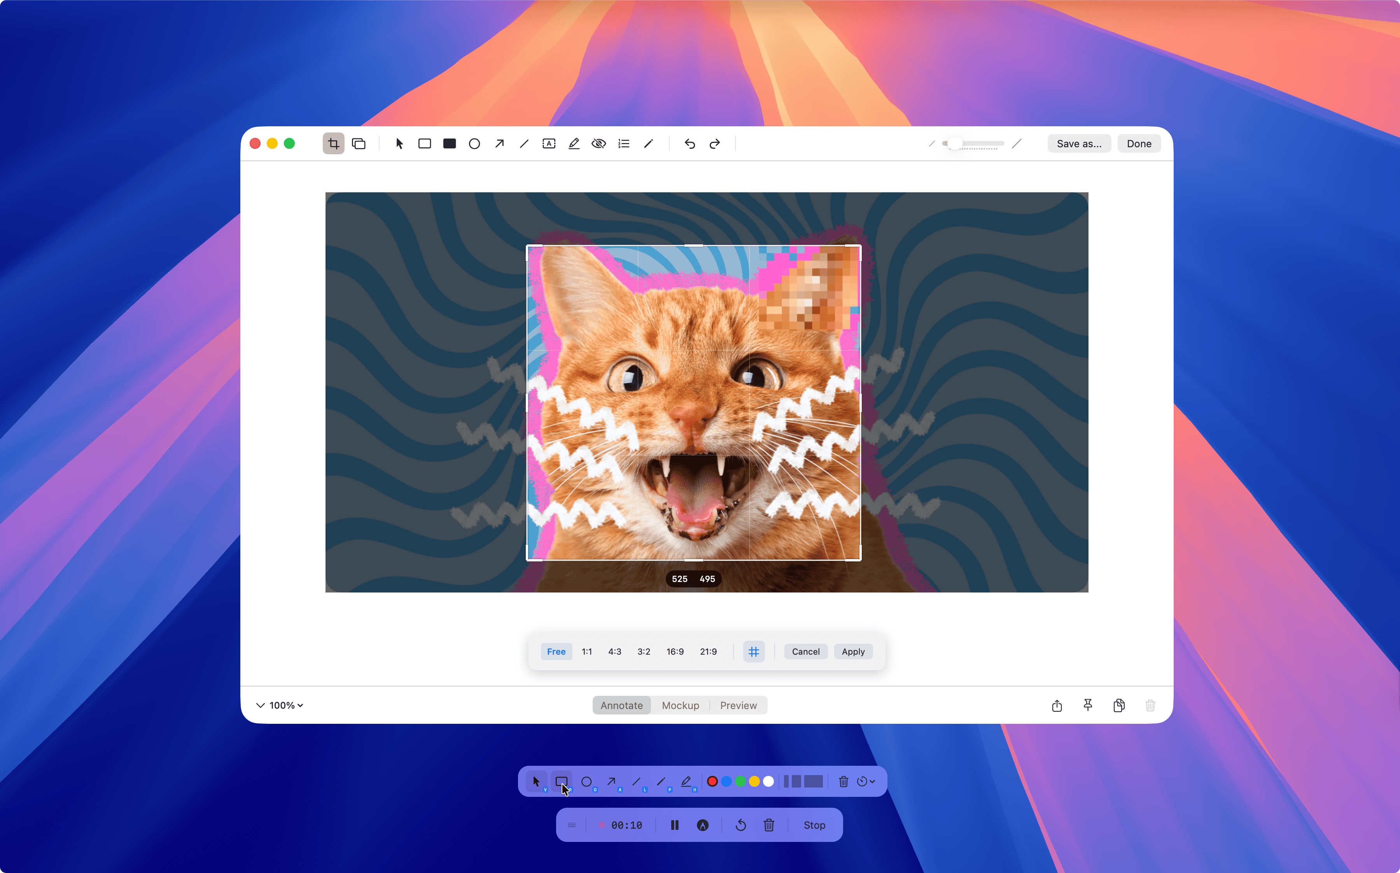Image resolution: width=1400 pixels, height=873 pixels.
Task: Select the blur/hide eye tool
Action: coord(598,144)
